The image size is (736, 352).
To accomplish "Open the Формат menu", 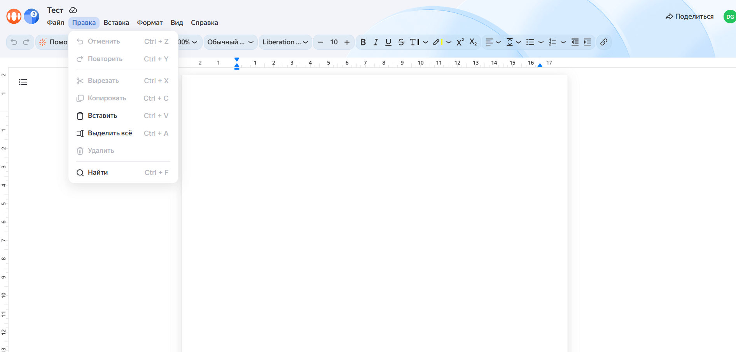I will pos(150,23).
